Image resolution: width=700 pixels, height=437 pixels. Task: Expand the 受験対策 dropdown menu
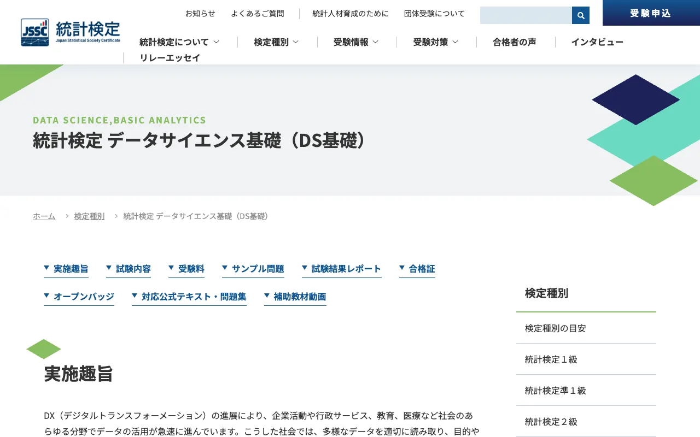pos(436,42)
